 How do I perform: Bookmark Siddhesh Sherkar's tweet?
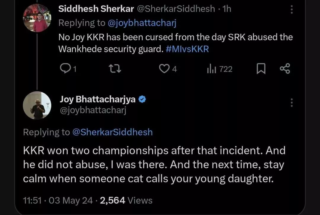[261, 69]
